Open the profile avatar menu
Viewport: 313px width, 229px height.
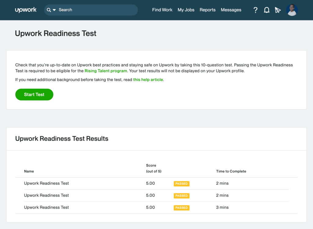(292, 10)
